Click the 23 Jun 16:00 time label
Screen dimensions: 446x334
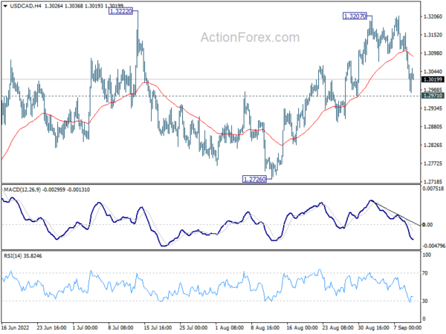(52, 328)
